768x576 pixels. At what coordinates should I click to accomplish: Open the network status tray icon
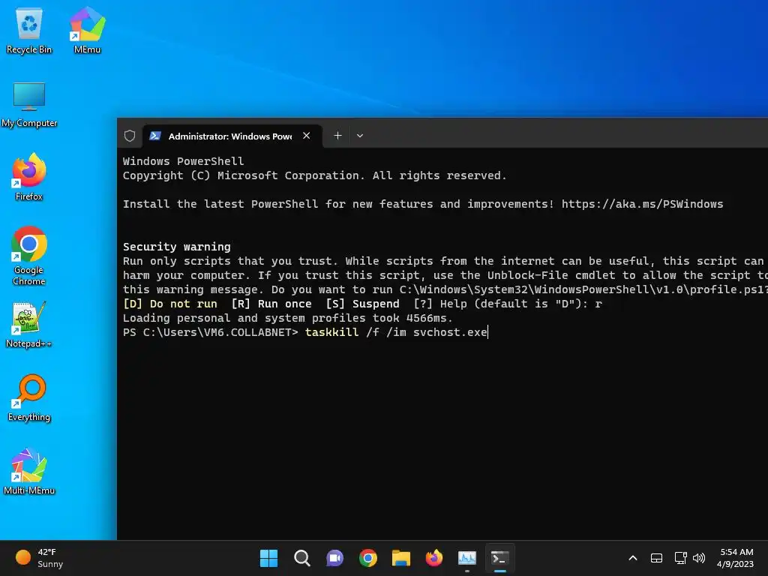(x=679, y=558)
